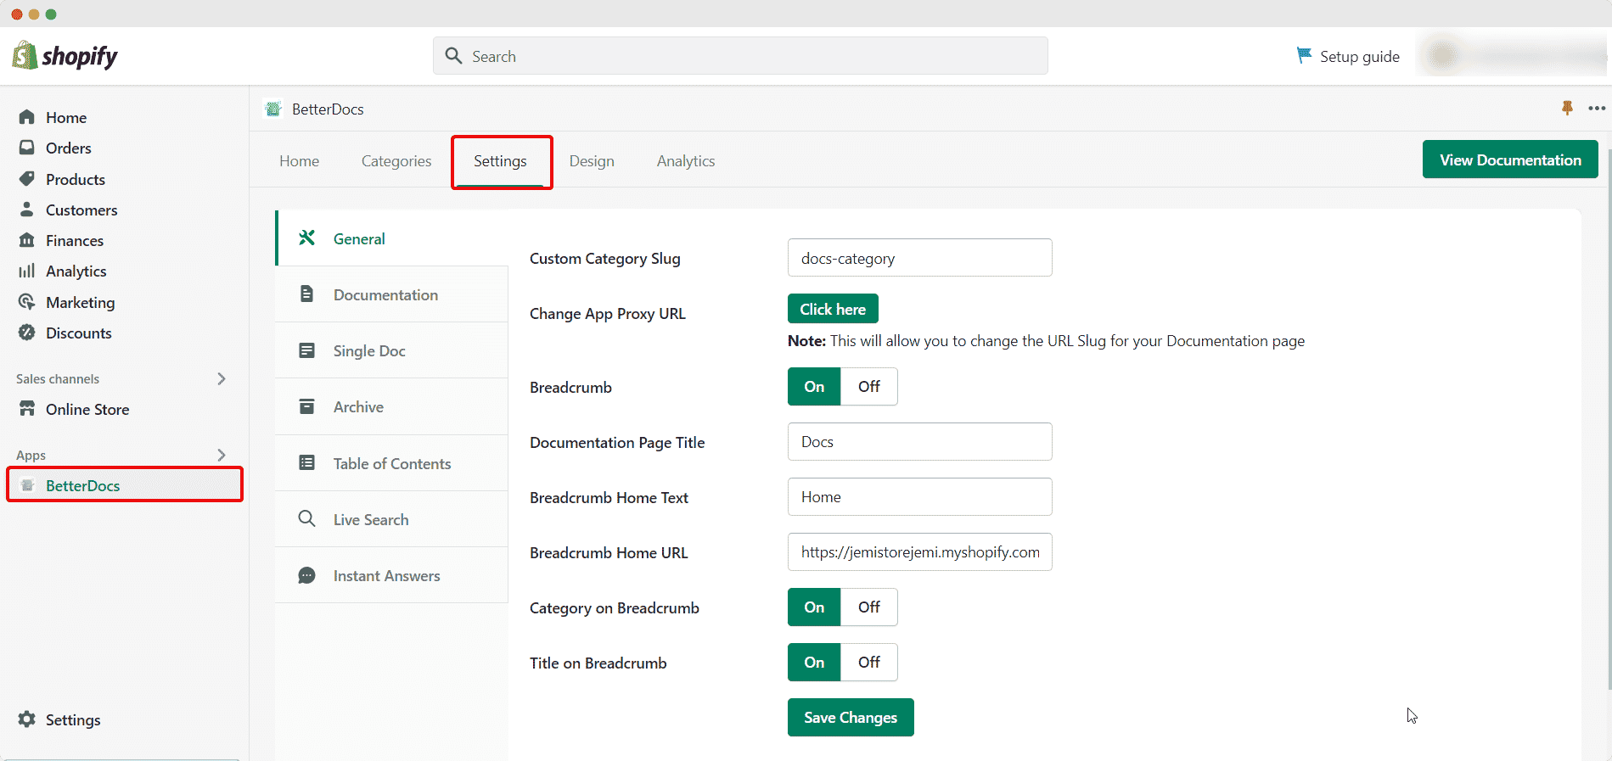
Task: Click the Home house icon in sidebar
Action: 27,117
